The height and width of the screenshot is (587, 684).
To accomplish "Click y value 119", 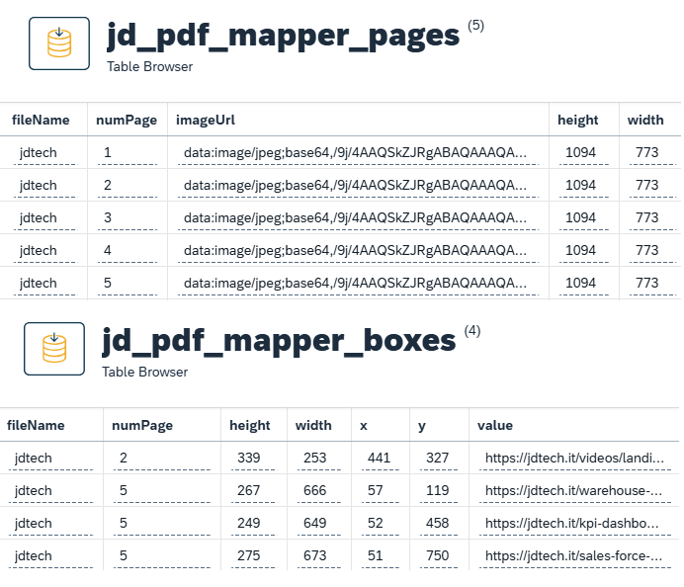I will (x=439, y=491).
